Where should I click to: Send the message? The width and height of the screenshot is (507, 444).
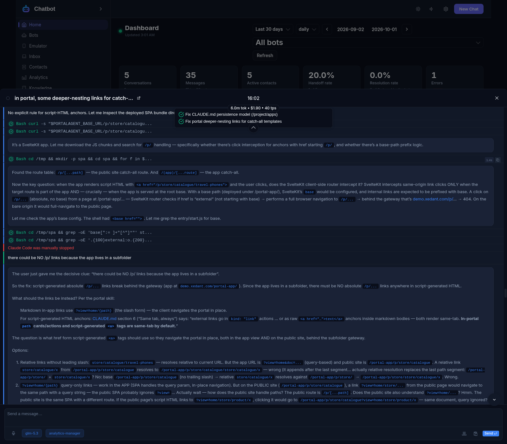click(x=491, y=434)
